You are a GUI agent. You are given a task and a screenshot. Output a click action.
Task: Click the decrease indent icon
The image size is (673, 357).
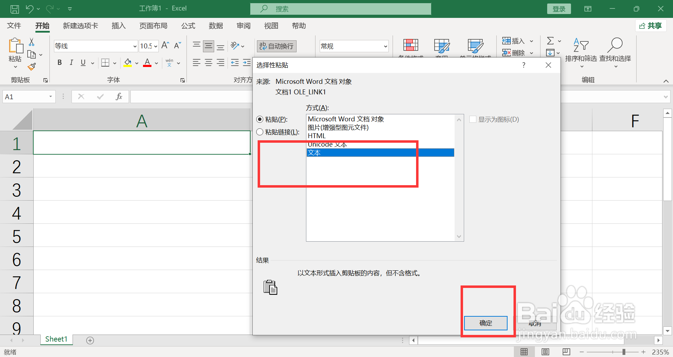pos(235,62)
